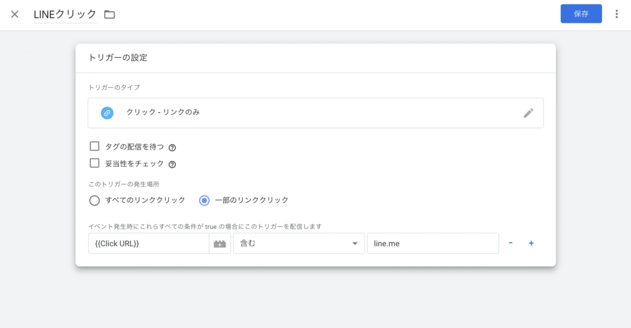
Task: Click the line.me value input field
Action: 432,244
